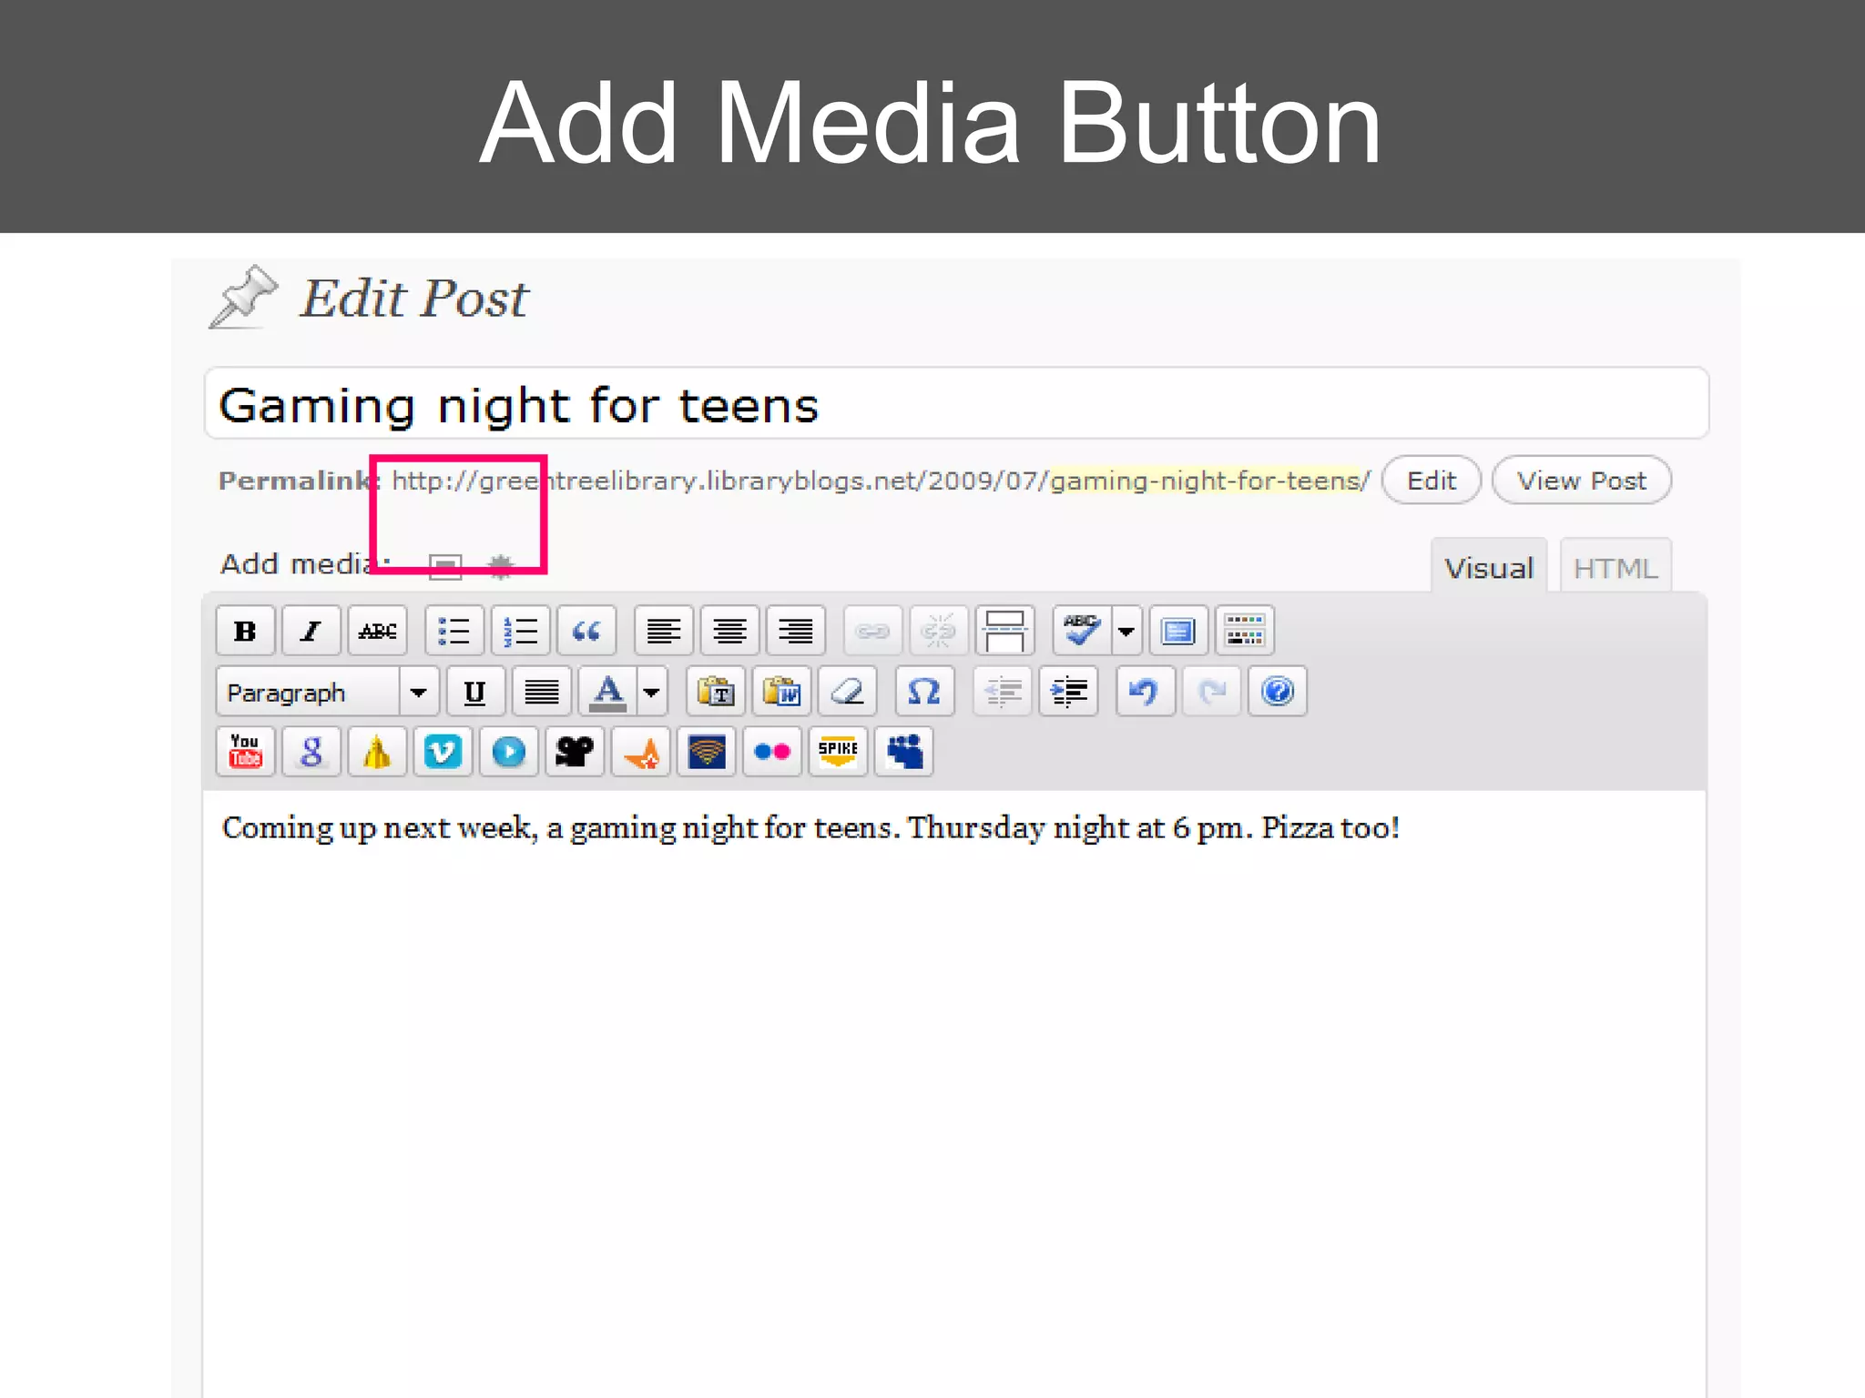Image resolution: width=1865 pixels, height=1398 pixels.
Task: Click the permalink Edit button
Action: pyautogui.click(x=1432, y=480)
